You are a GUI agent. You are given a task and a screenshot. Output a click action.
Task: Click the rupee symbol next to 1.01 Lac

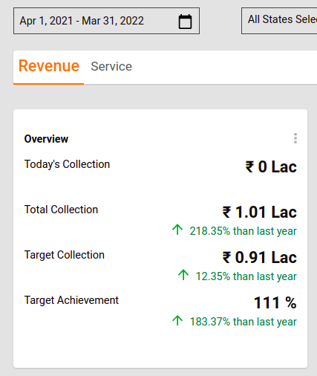pos(226,213)
